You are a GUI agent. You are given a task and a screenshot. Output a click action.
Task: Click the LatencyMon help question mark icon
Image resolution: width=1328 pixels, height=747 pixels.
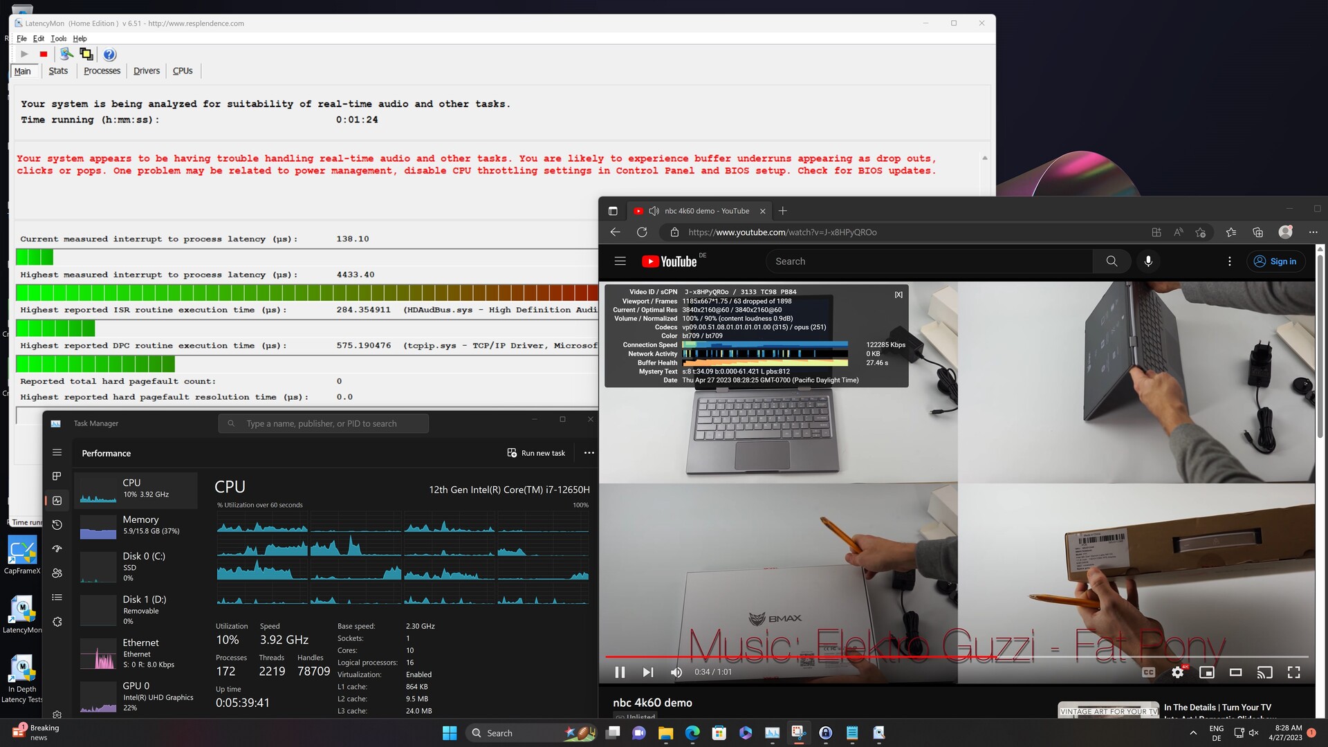coord(109,54)
